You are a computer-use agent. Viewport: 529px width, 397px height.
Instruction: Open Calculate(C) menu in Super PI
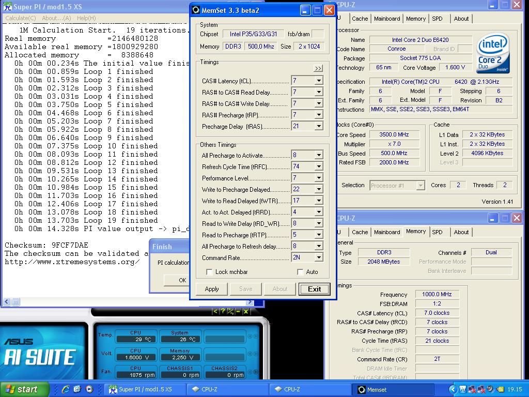coord(21,18)
